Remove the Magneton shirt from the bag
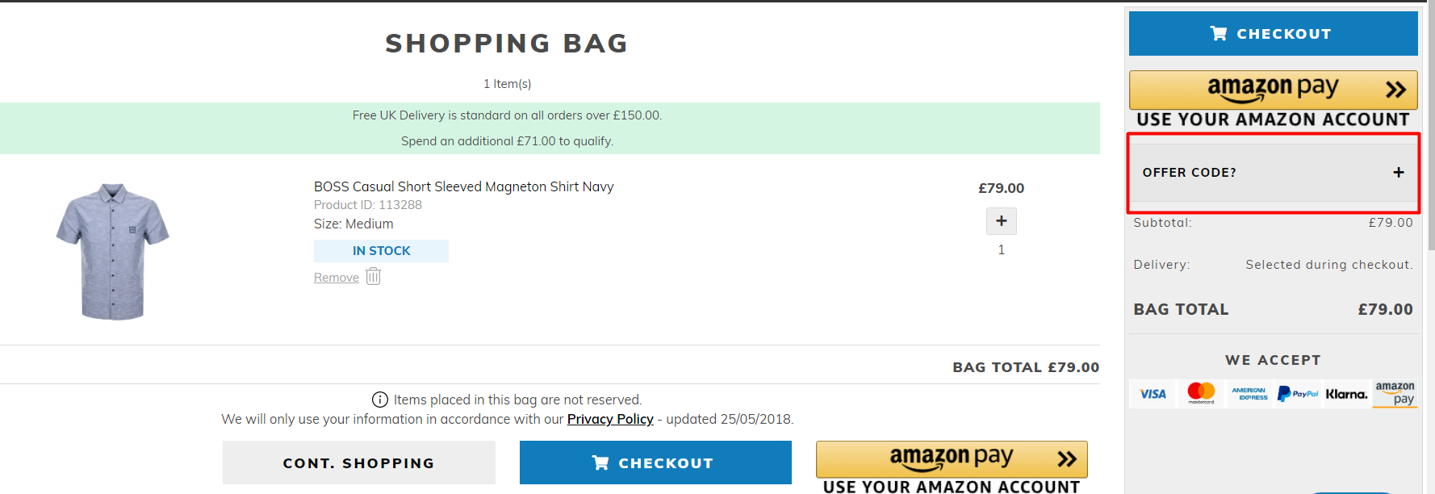1435x494 pixels. tap(335, 276)
